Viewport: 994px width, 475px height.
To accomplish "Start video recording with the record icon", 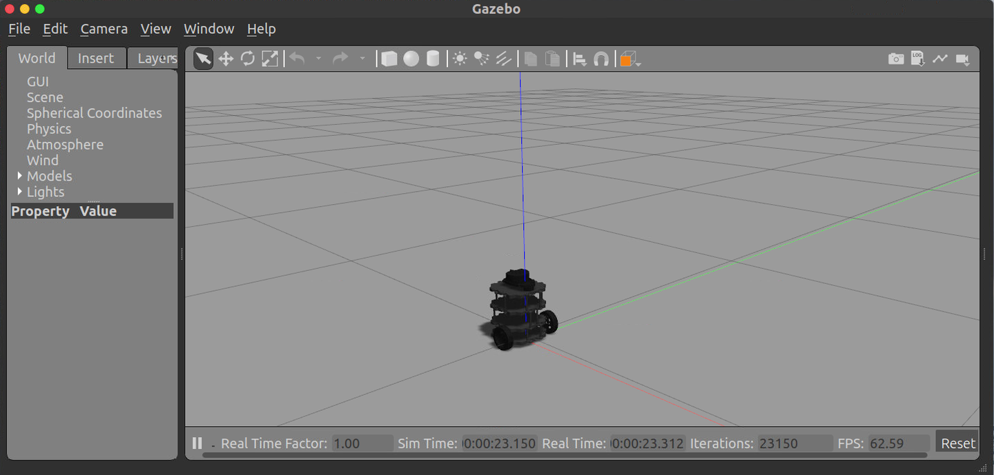I will coord(963,59).
